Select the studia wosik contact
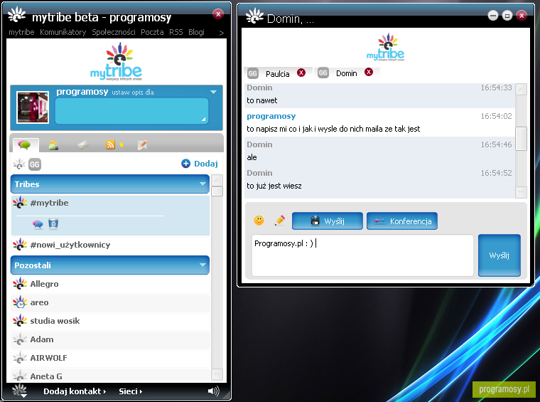The width and height of the screenshot is (540, 402). pos(110,321)
